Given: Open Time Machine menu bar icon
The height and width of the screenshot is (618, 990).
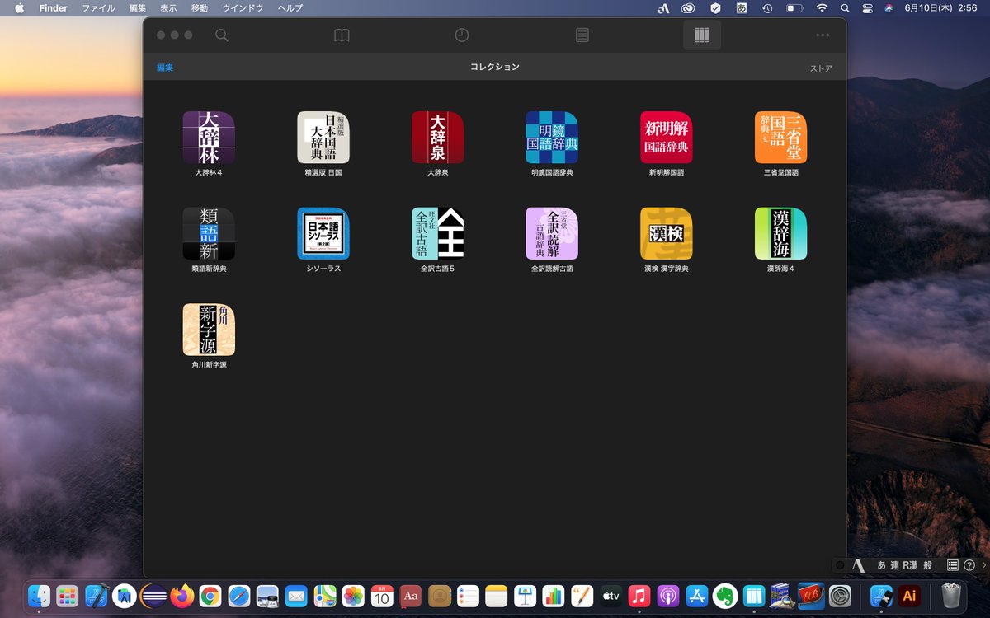Looking at the screenshot, I should (767, 8).
